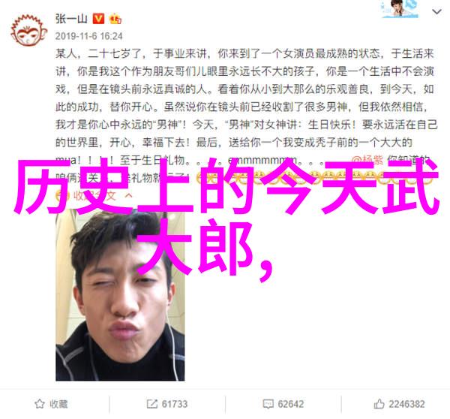Screen dimensions: 450x419
Task: Open the attached selfie photo
Action: [120, 295]
